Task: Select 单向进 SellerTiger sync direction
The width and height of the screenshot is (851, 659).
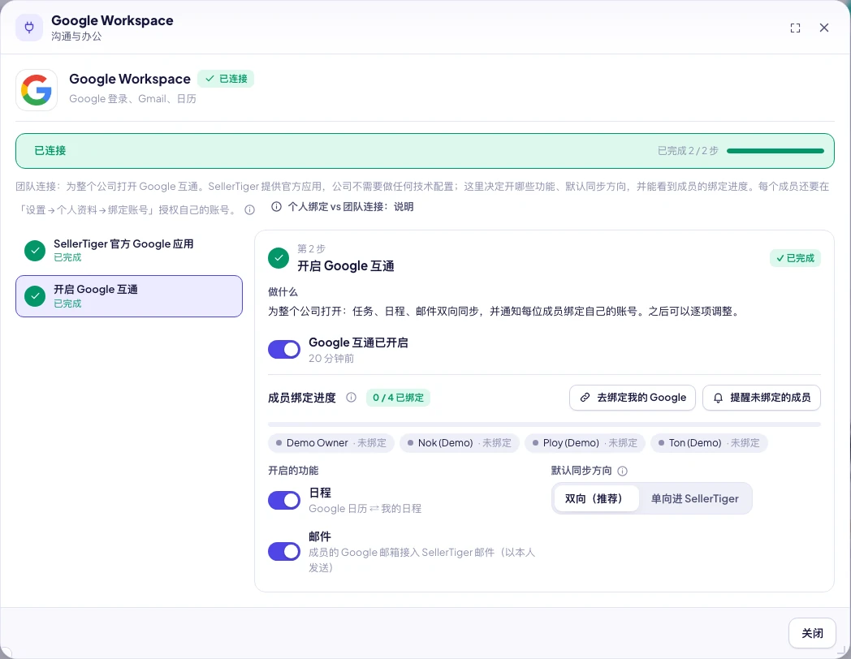Action: point(695,498)
